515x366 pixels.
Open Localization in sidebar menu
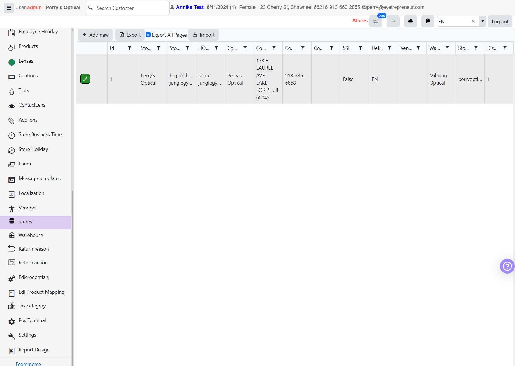point(31,193)
